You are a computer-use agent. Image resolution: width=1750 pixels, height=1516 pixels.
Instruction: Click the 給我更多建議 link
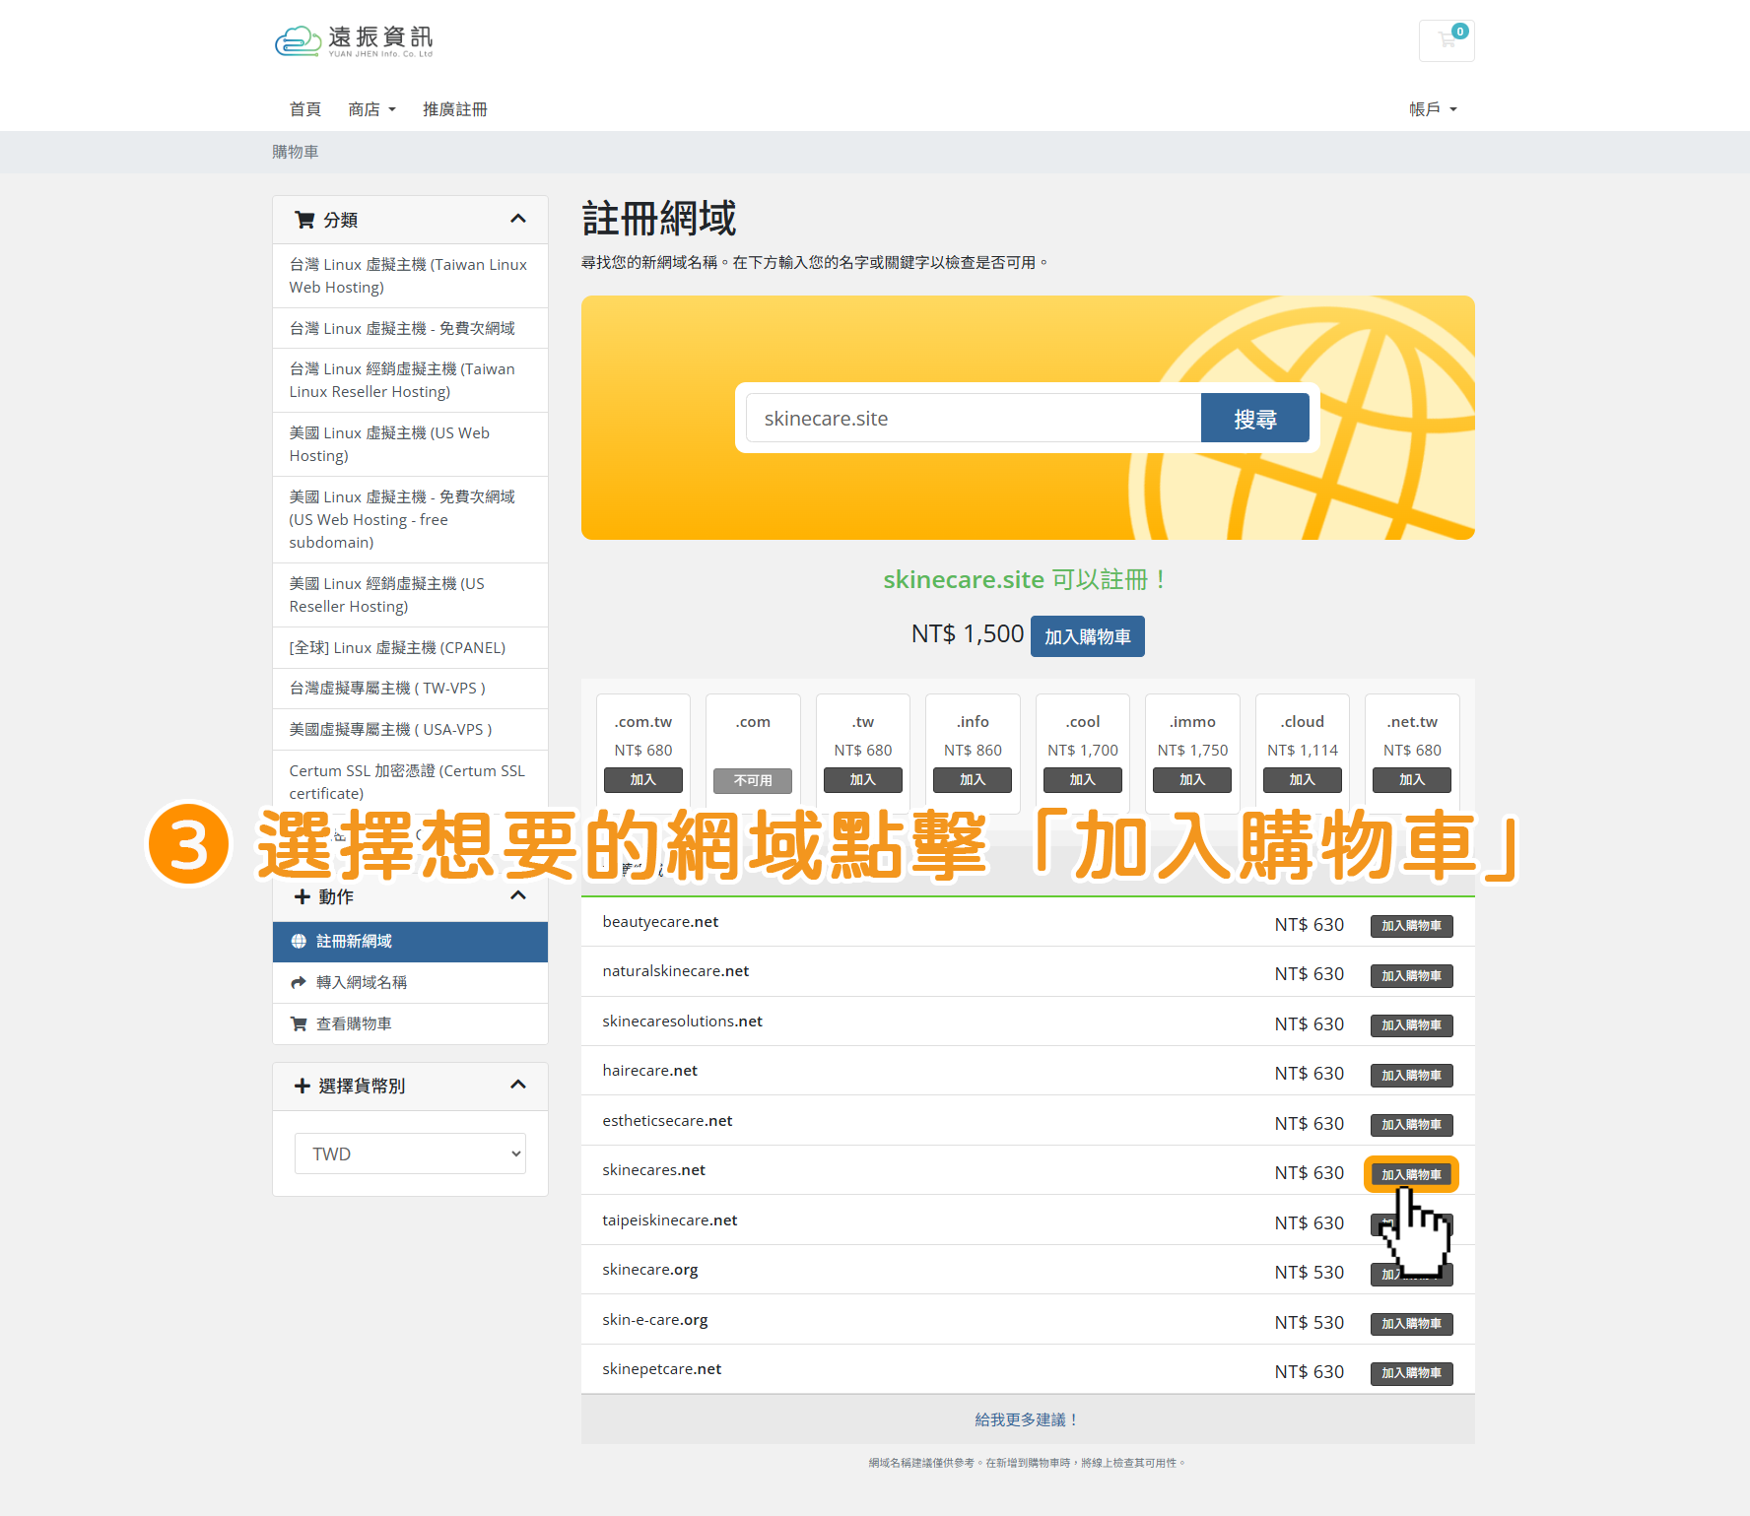click(x=1025, y=1419)
